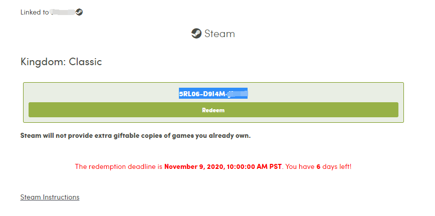This screenshot has width=435, height=216.
Task: Click the "Linked to" label
Action: tap(34, 12)
